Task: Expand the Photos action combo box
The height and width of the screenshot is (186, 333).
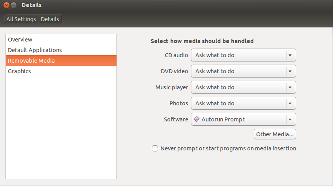Action: [244, 103]
